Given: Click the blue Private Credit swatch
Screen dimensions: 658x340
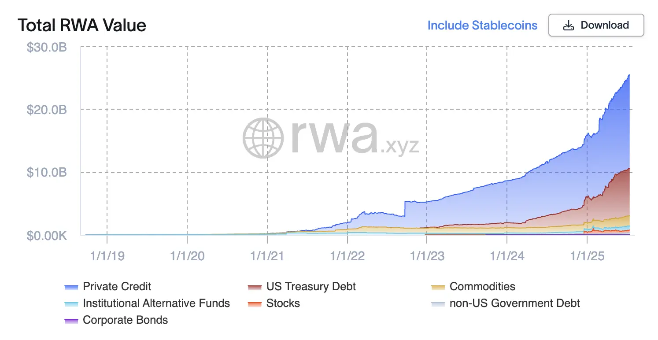Looking at the screenshot, I should tap(71, 288).
